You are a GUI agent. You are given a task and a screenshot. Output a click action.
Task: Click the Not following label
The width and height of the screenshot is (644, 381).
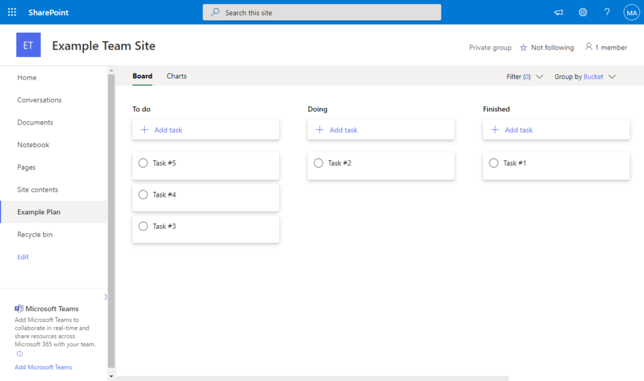[x=552, y=48]
